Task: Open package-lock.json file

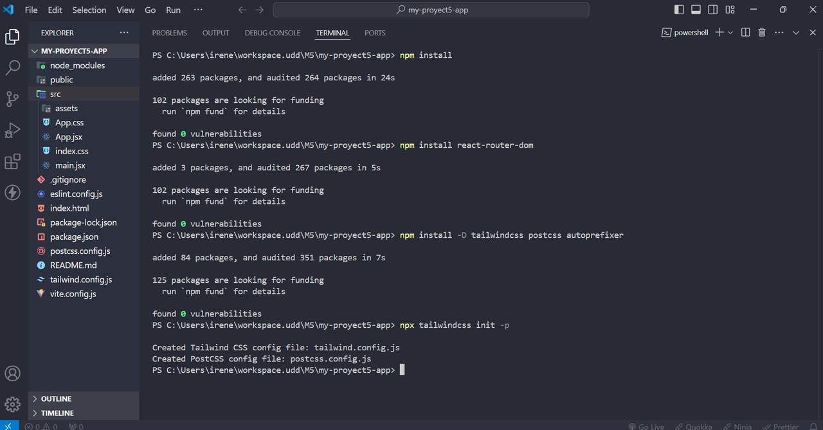Action: [x=84, y=222]
